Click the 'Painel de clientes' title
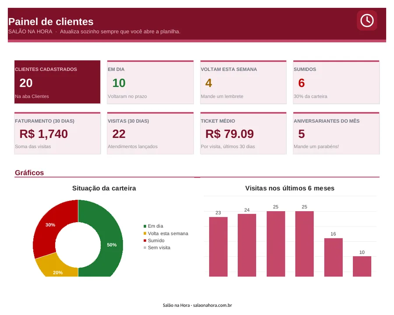The image size is (394, 315). [51, 21]
